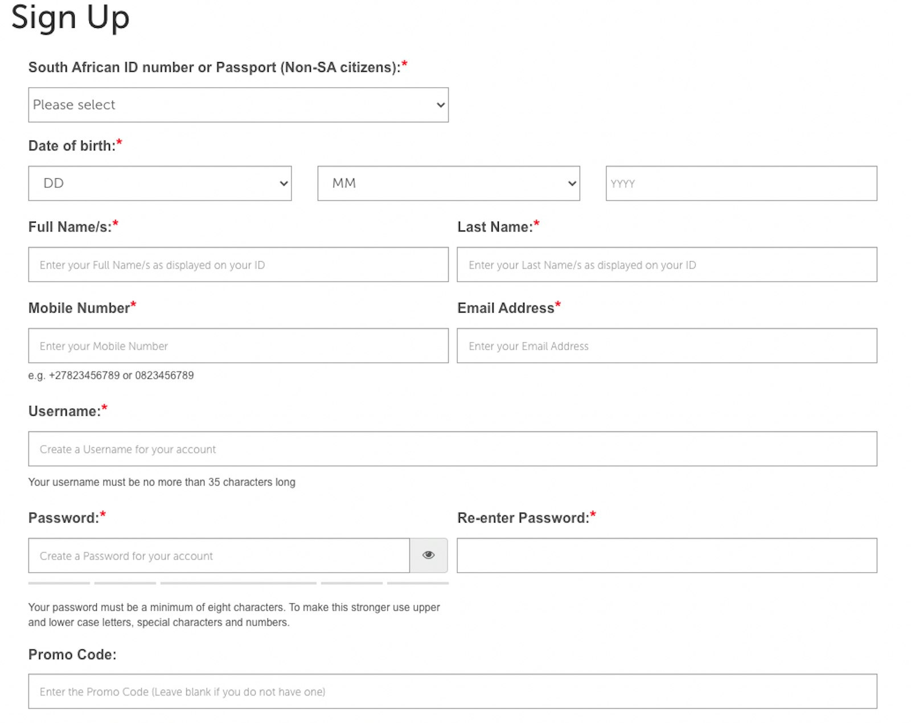Select the Last Name input field
911x723 pixels.
(x=666, y=265)
